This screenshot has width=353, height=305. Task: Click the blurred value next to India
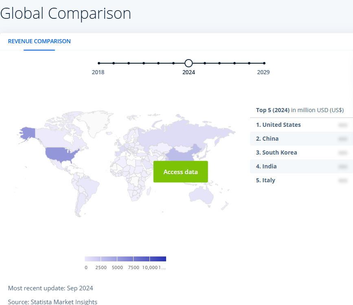pos(343,167)
